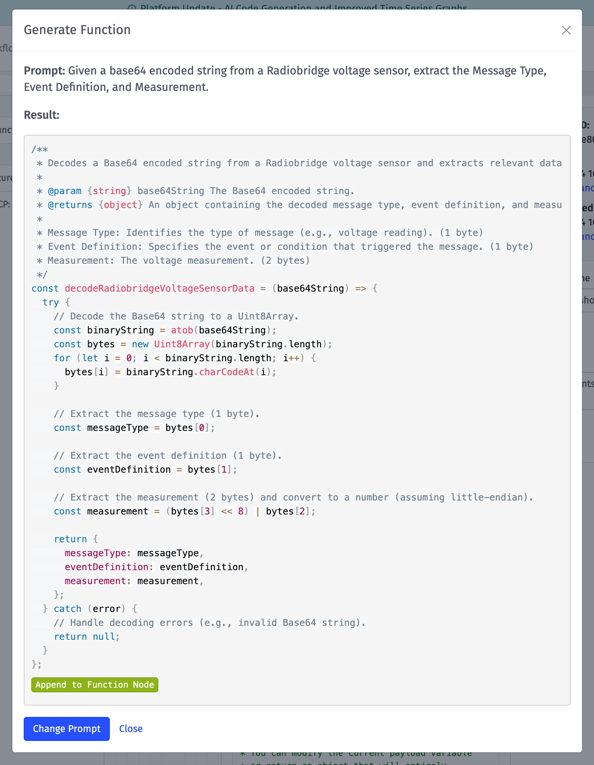Click the 'Event Definition: Specifies the event' comment
This screenshot has width=594, height=765.
[285, 246]
